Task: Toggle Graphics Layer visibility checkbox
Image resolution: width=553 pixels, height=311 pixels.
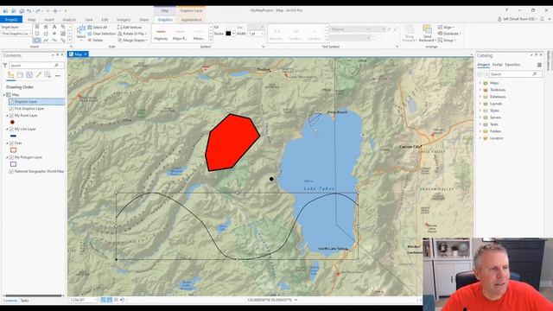Action: (x=11, y=102)
